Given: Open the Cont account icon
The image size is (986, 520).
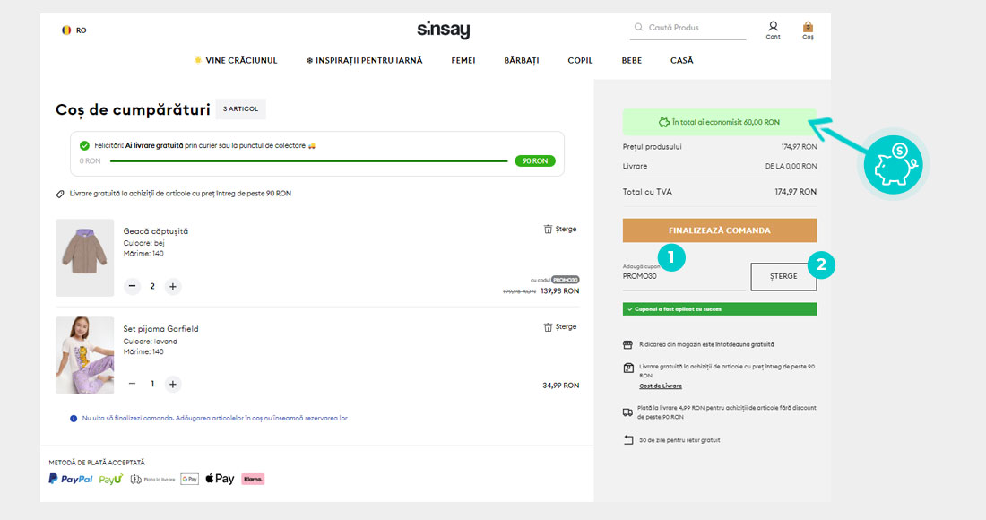Looking at the screenshot, I should tap(773, 29).
